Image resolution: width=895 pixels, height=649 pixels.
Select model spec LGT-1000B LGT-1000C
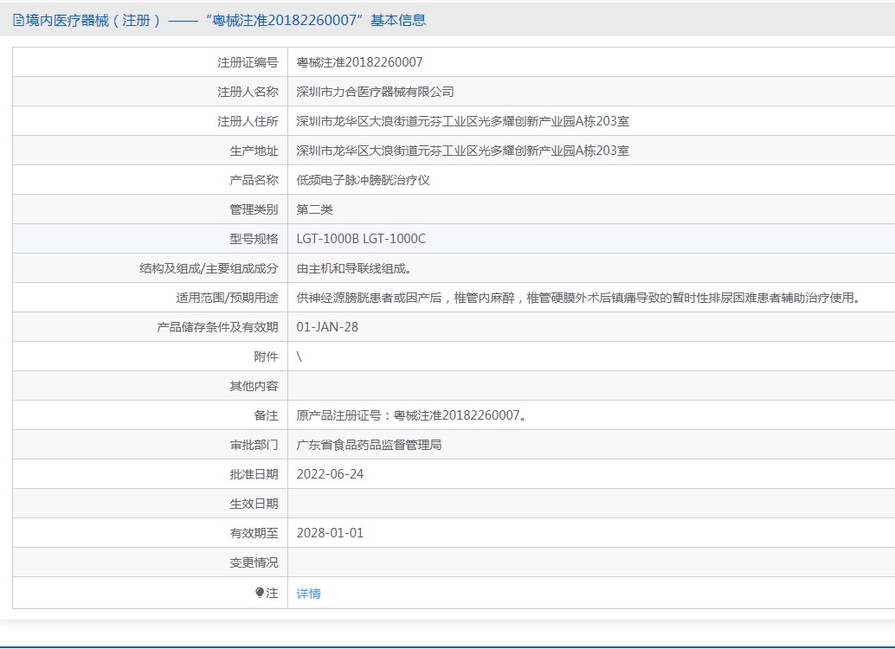tap(361, 239)
